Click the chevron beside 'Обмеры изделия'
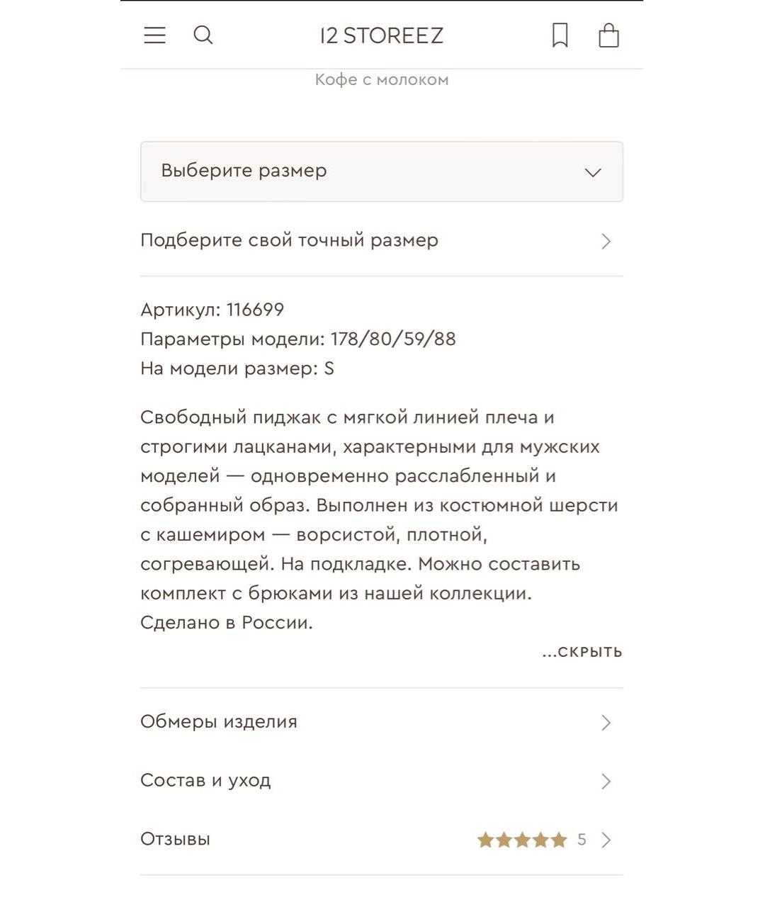Image resolution: width=765 pixels, height=907 pixels. (x=606, y=723)
